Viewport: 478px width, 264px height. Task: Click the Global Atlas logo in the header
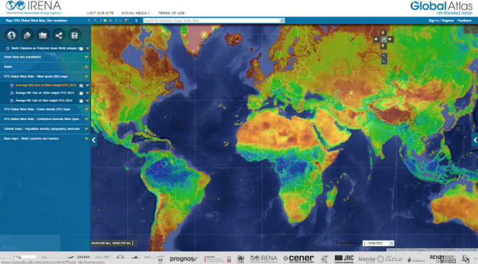click(x=441, y=8)
